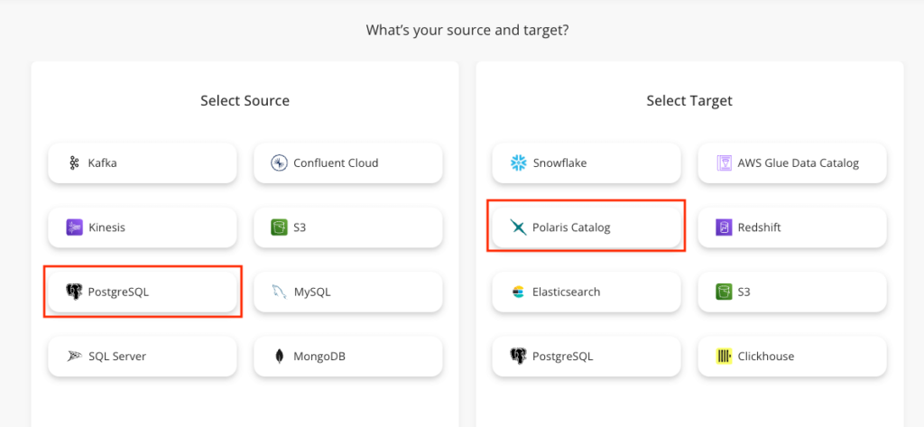Select MySQL source card
The width and height of the screenshot is (924, 427).
point(348,292)
